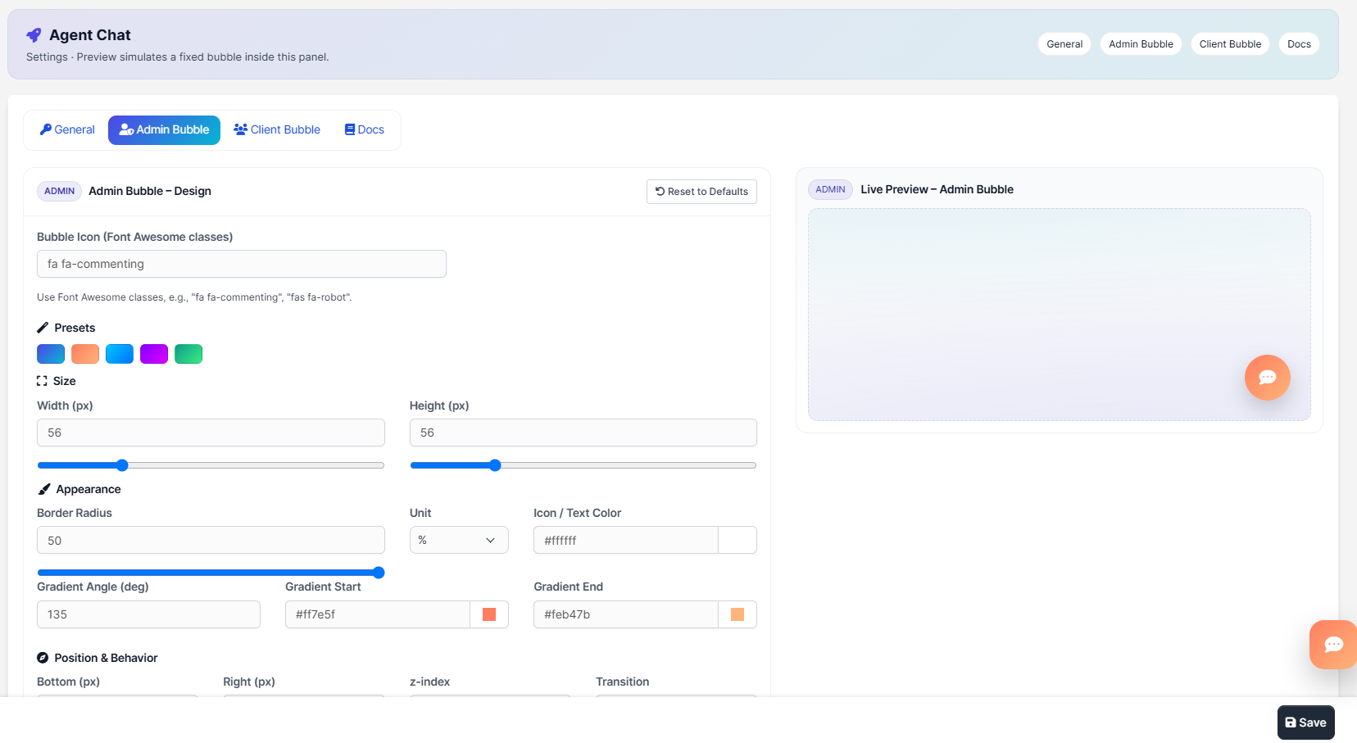Screen dimensions: 1357x743
Task: Select the purple gradient preset
Action: 154,354
